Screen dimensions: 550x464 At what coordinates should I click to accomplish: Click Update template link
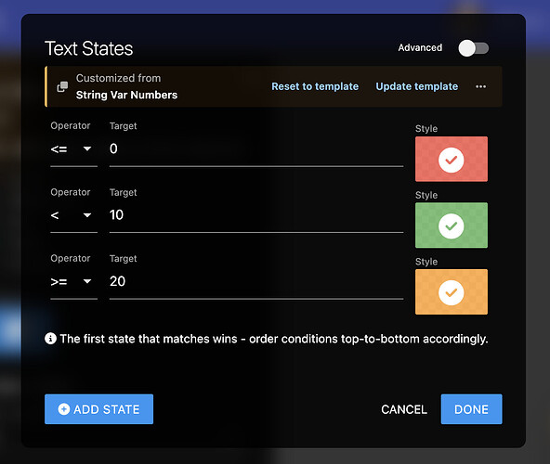coord(417,86)
